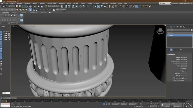Open the File menu
This screenshot has width=193, height=108.
pos(2,3)
